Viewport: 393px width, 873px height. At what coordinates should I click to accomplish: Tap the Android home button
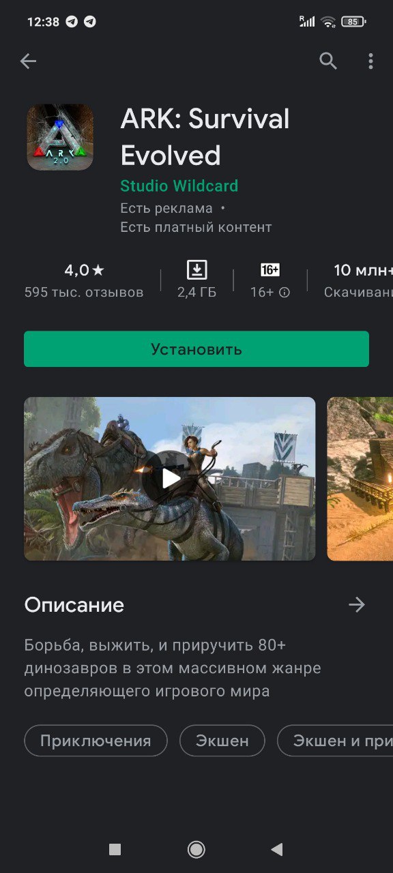coord(196,849)
